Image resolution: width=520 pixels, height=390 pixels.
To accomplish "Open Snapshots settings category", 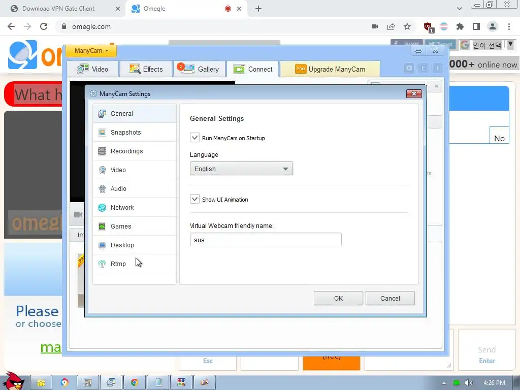I will pos(134,133).
